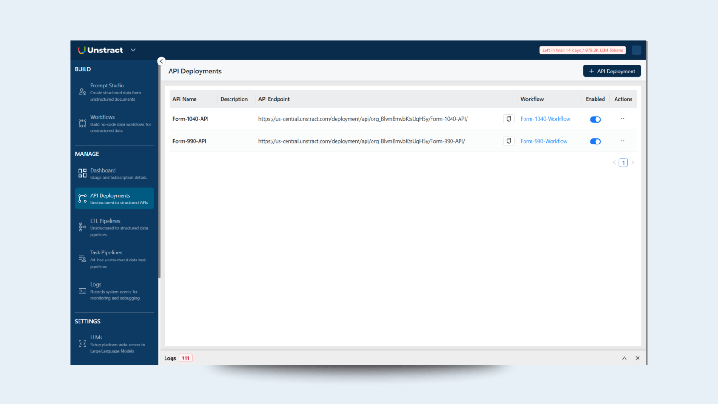Image resolution: width=718 pixels, height=404 pixels.
Task: Create a new API Deployment
Action: tap(612, 71)
